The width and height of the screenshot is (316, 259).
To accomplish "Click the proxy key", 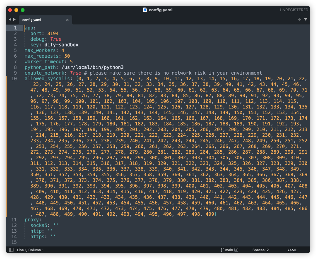I will click(x=32, y=220).
